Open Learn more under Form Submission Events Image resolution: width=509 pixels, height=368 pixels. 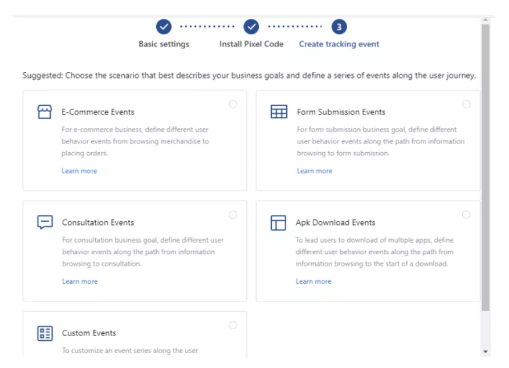point(314,171)
